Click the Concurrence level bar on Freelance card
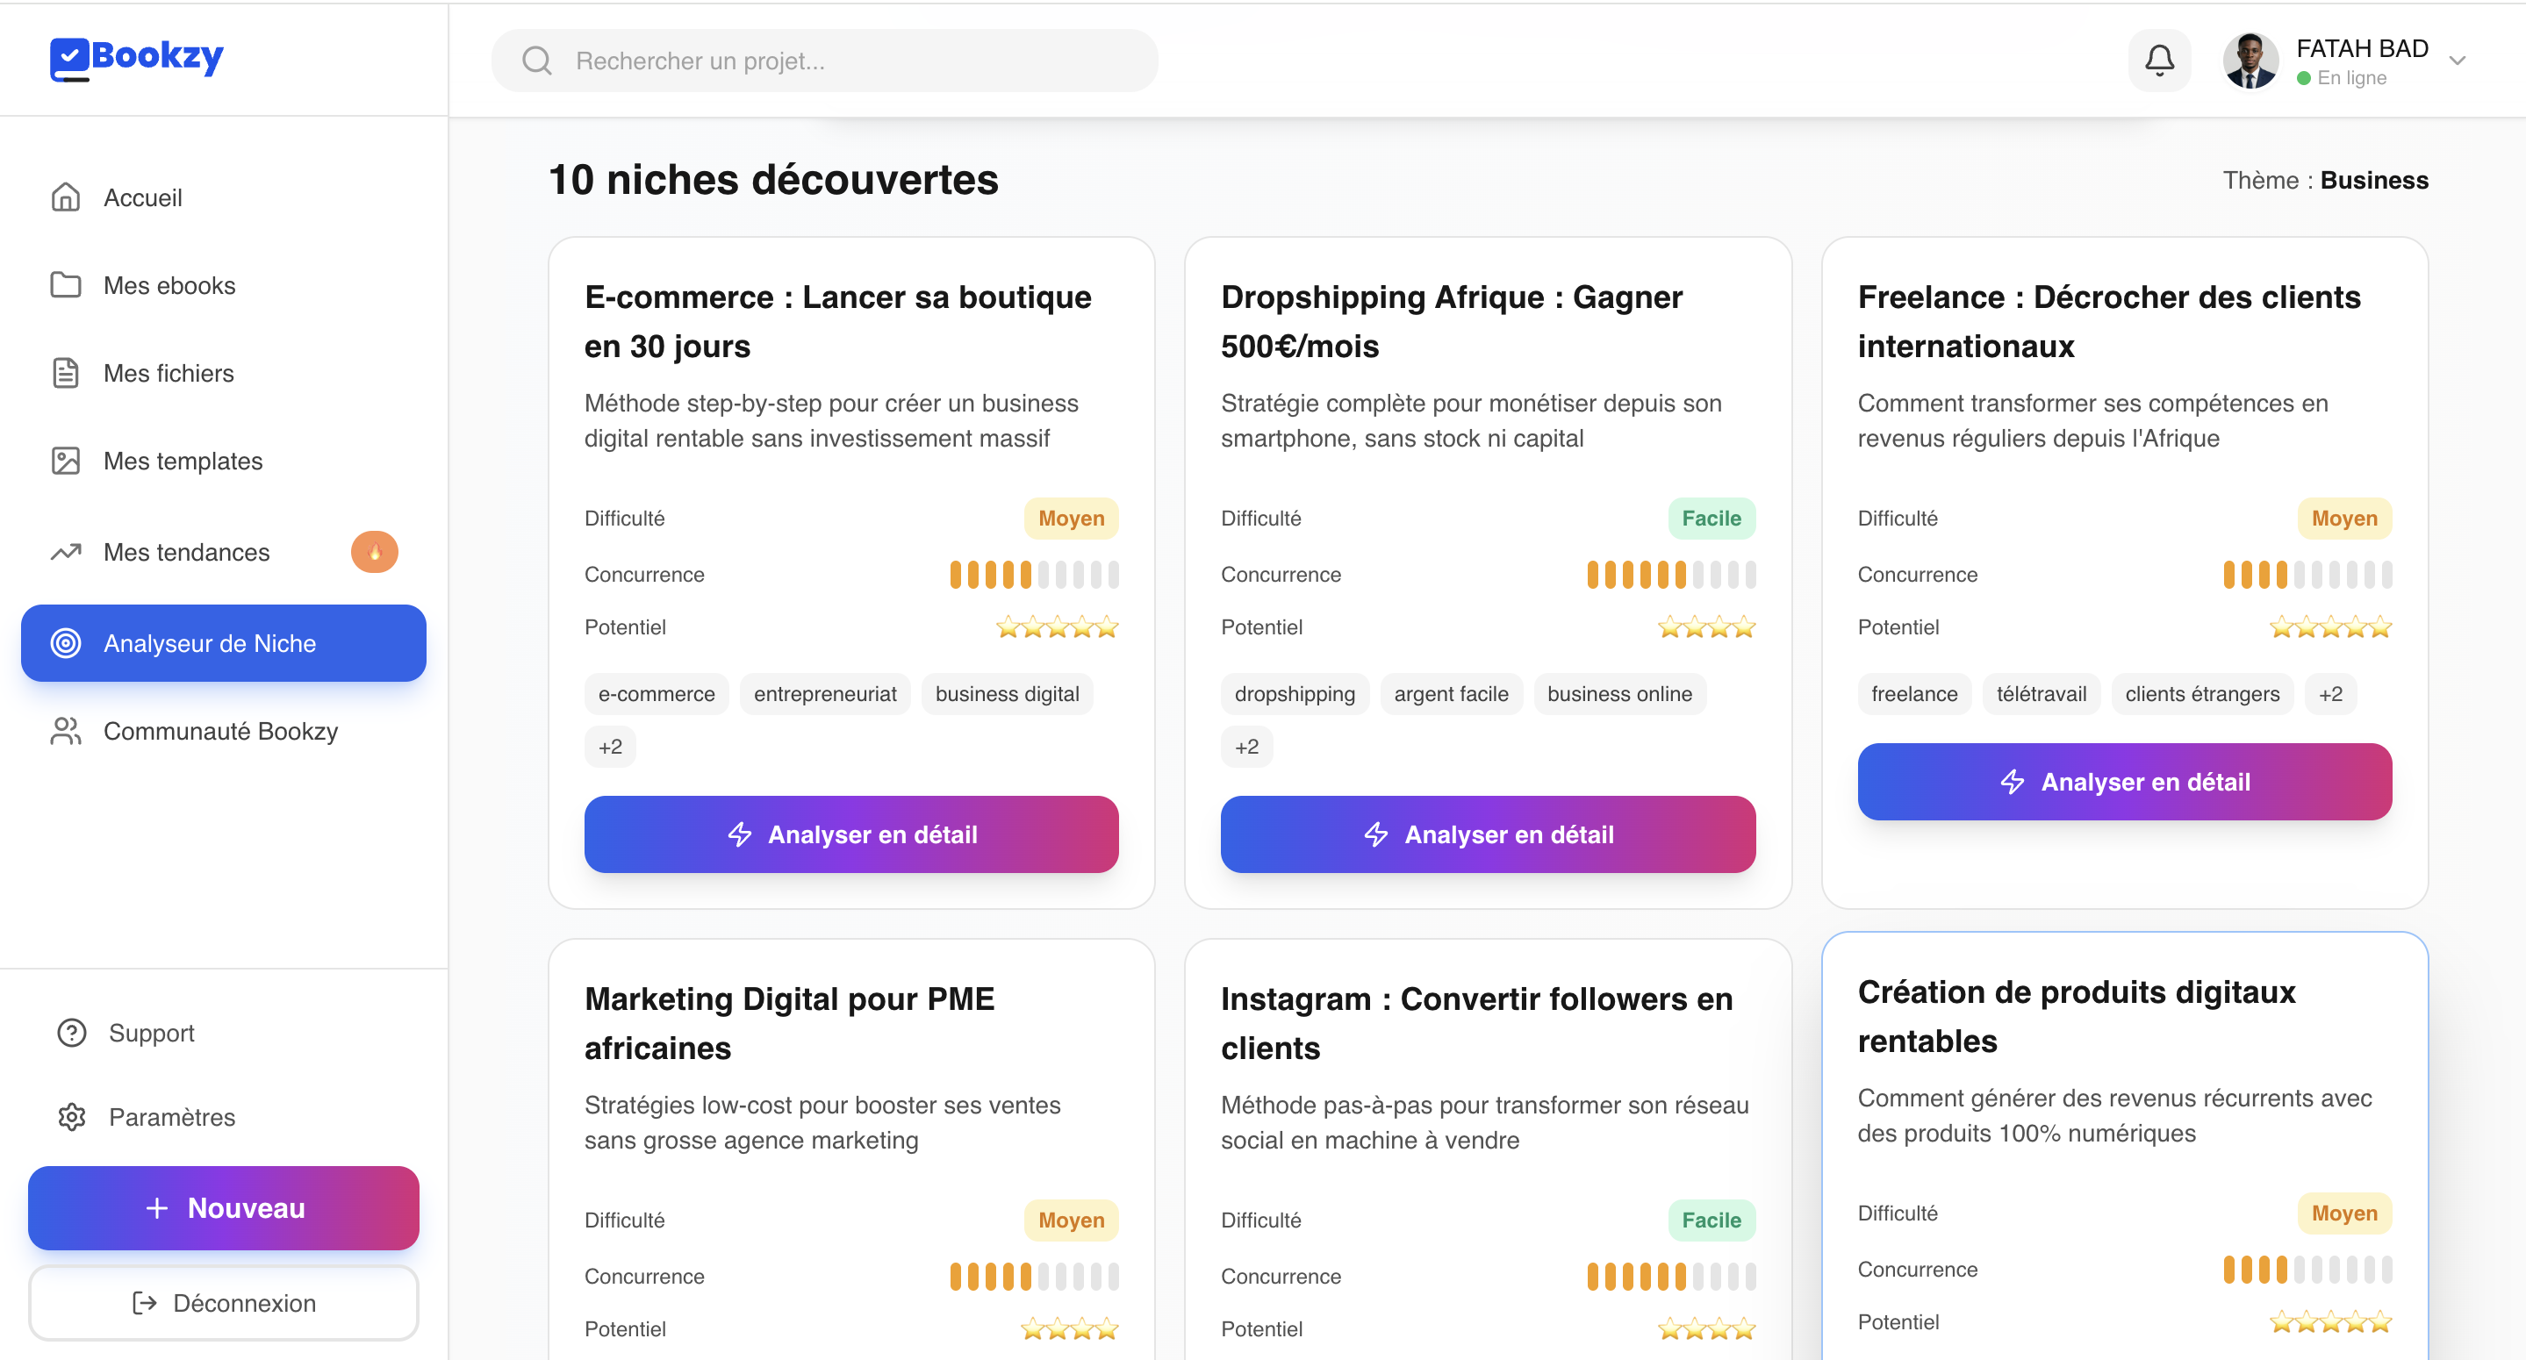 pos(2307,575)
